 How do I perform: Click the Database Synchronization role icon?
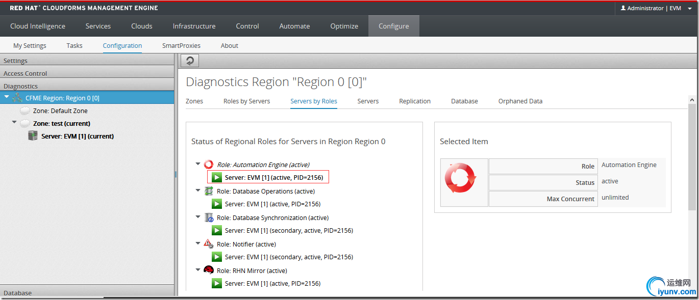(208, 217)
